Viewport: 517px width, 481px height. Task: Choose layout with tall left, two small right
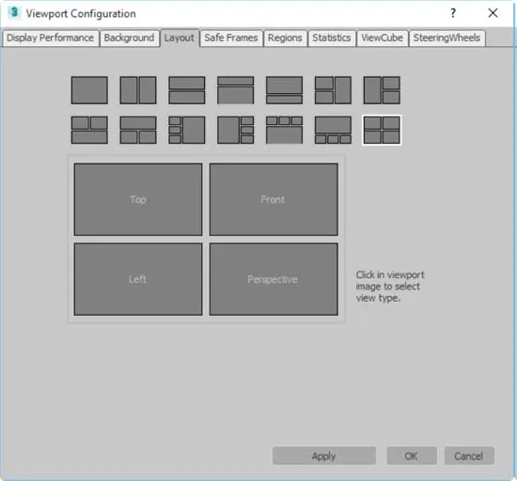coord(382,90)
